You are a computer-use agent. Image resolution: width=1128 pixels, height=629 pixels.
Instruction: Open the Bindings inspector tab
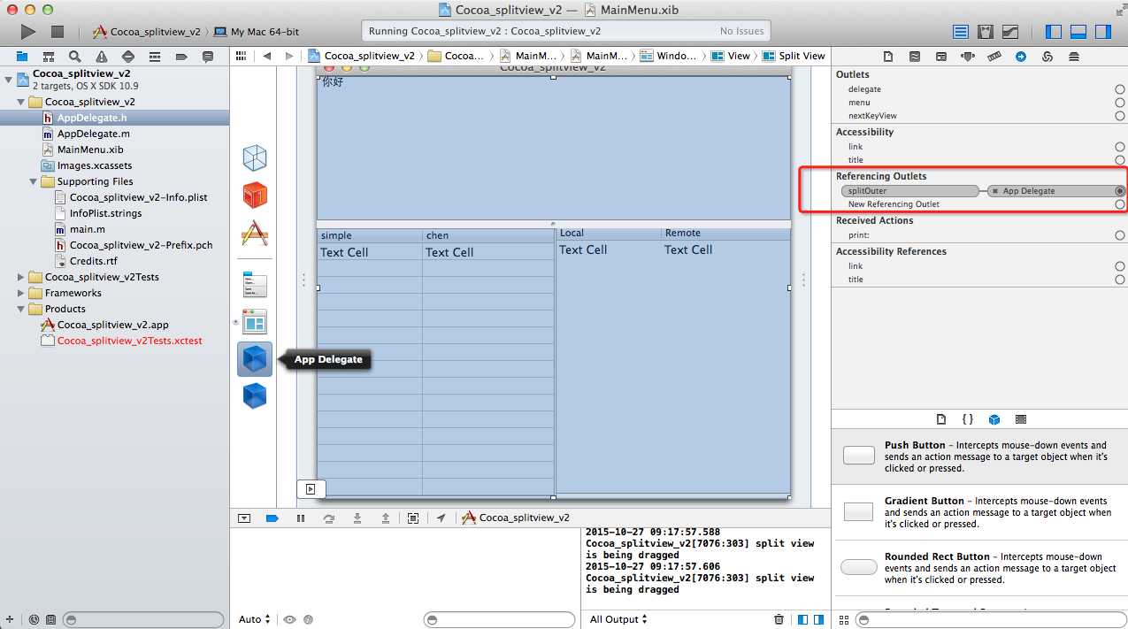pos(1047,57)
